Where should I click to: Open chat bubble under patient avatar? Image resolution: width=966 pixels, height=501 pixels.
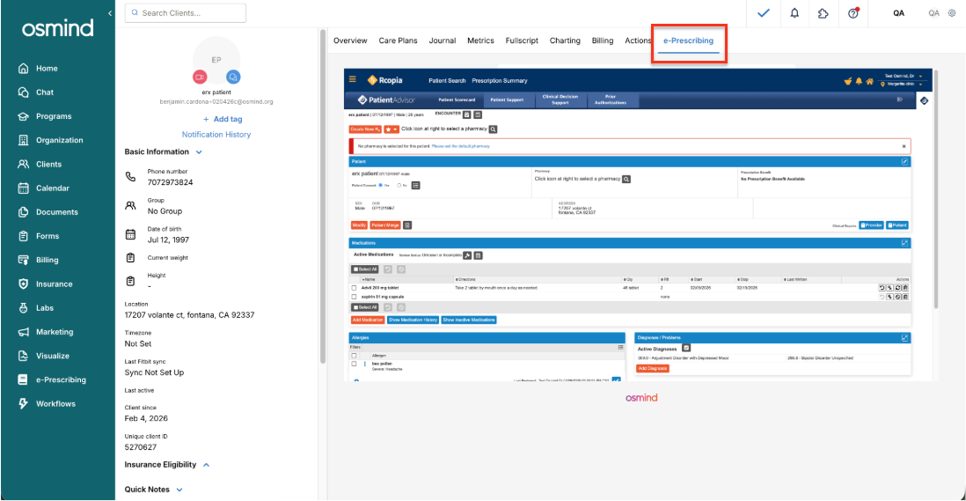coord(233,77)
